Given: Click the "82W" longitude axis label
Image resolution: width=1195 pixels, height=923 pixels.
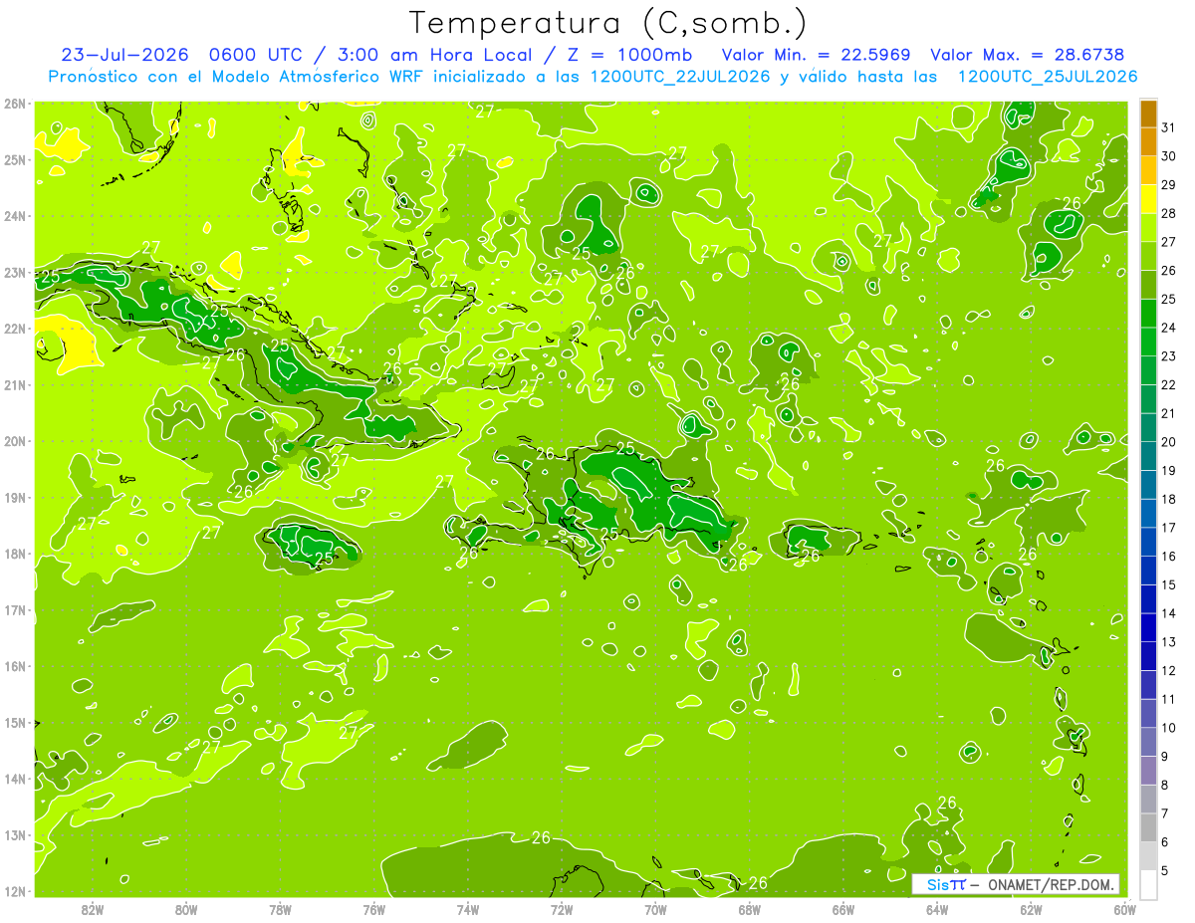Looking at the screenshot, I should [93, 908].
